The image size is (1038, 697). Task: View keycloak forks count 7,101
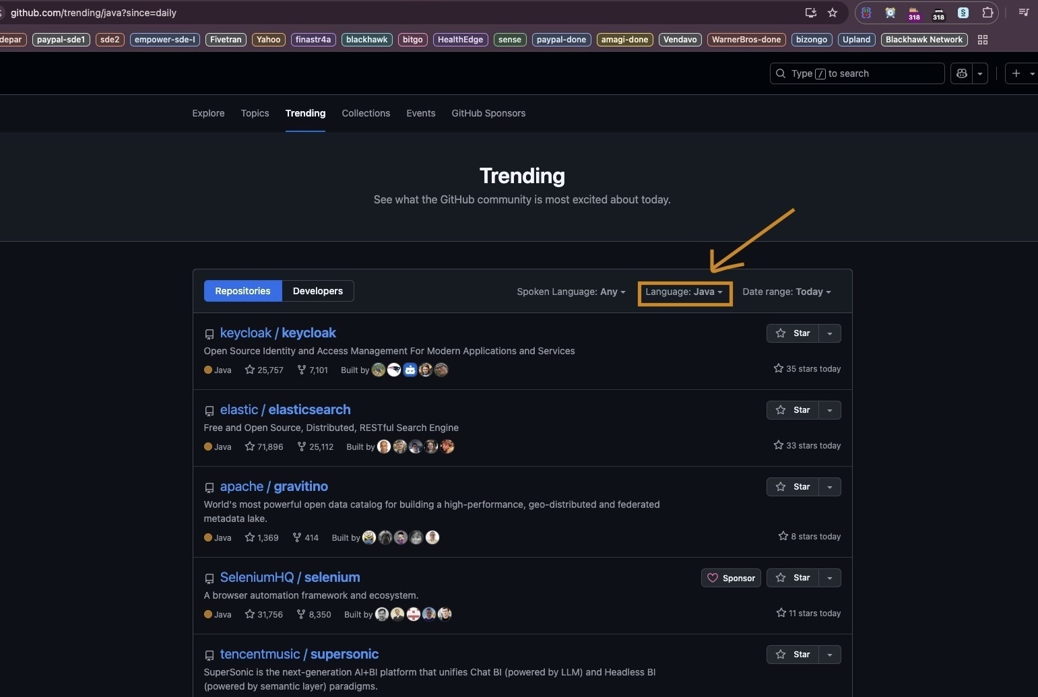pos(313,370)
